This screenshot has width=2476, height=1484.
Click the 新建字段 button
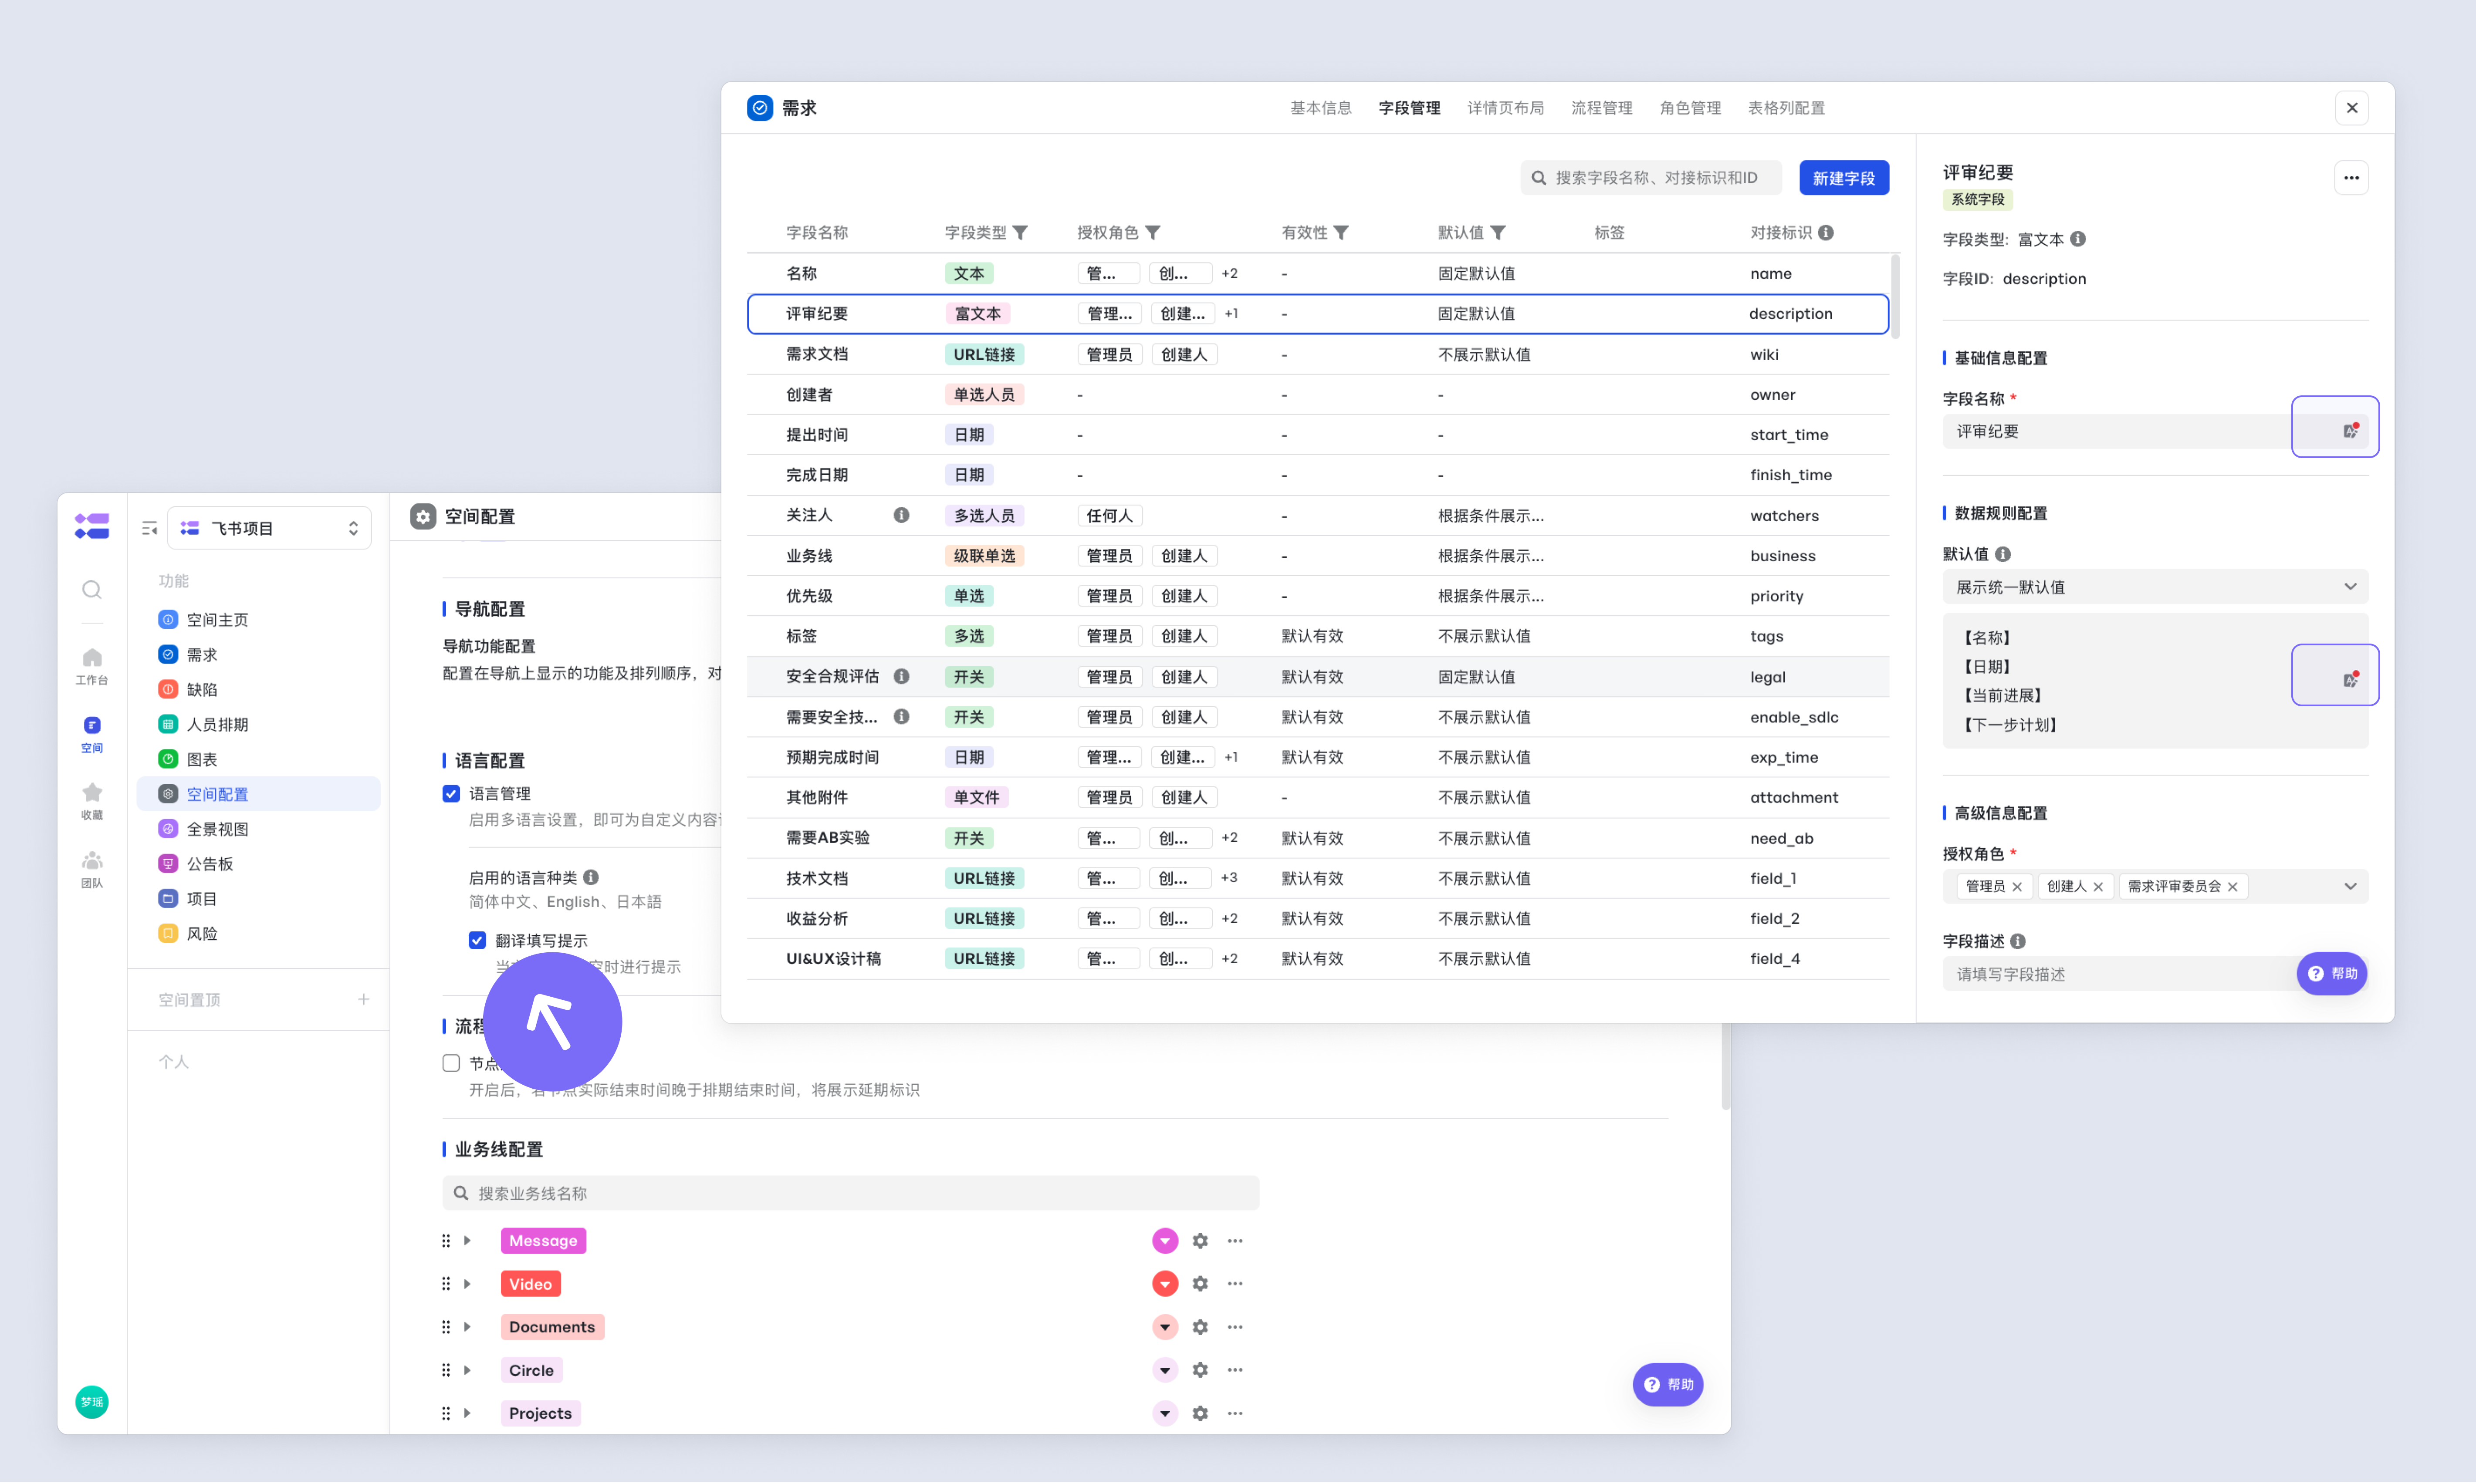[1844, 178]
